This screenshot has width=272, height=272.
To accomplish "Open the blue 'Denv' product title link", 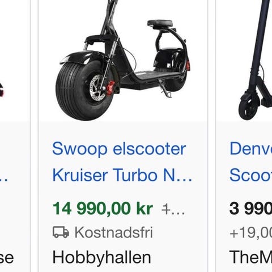I will [x=250, y=148].
